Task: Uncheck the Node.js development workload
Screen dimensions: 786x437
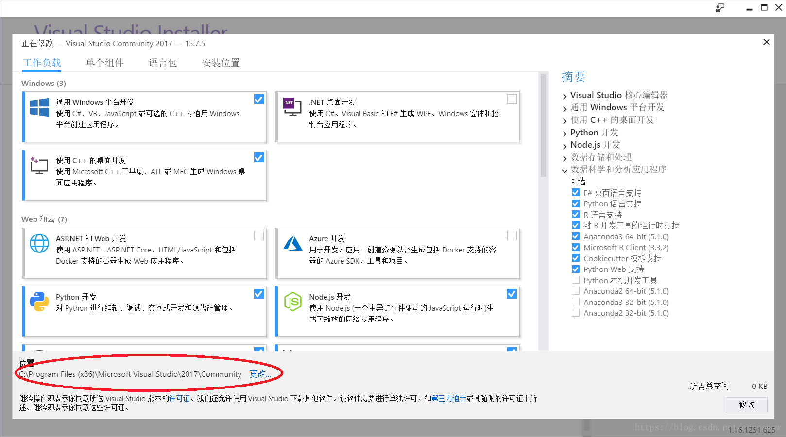Action: click(x=512, y=294)
